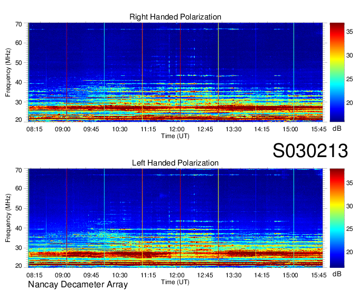Click Frequency (MHz) axis label of Right Handed plot
The height and width of the screenshot is (291, 359).
8,72
